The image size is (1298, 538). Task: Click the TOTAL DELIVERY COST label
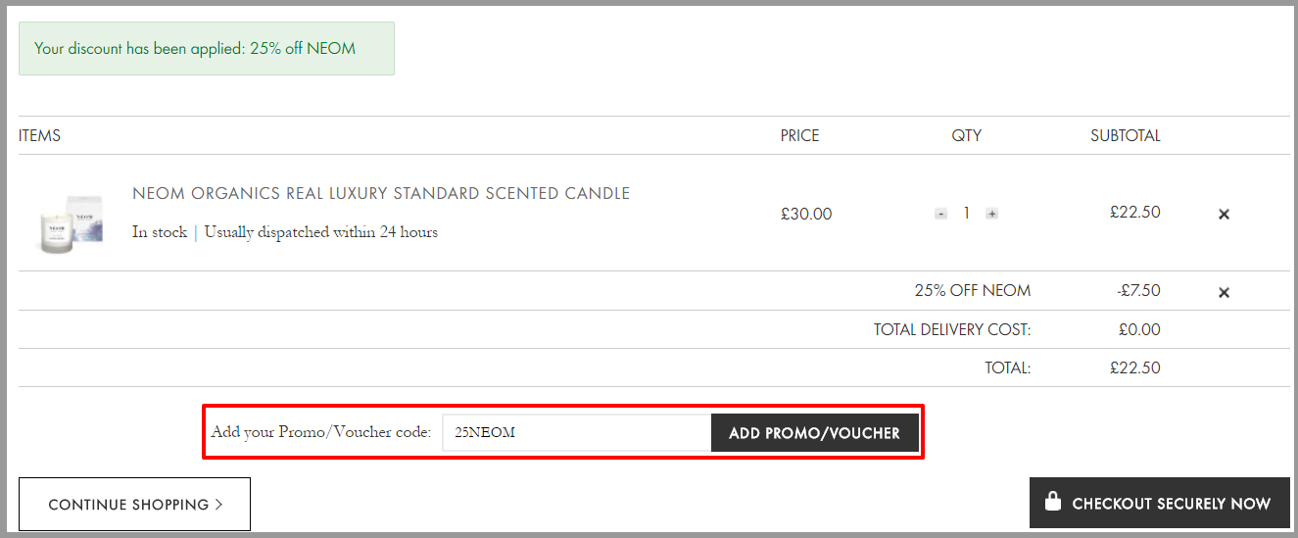(x=952, y=330)
